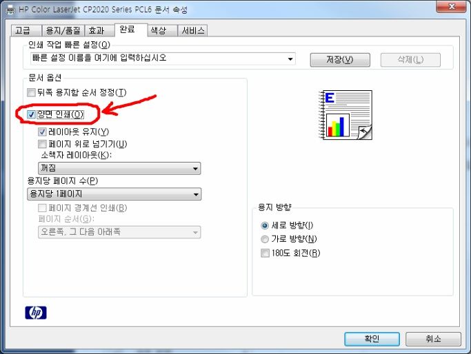Viewport: 471px width, 354px height.
Task: Close the document properties dialog
Action: (x=452, y=7)
